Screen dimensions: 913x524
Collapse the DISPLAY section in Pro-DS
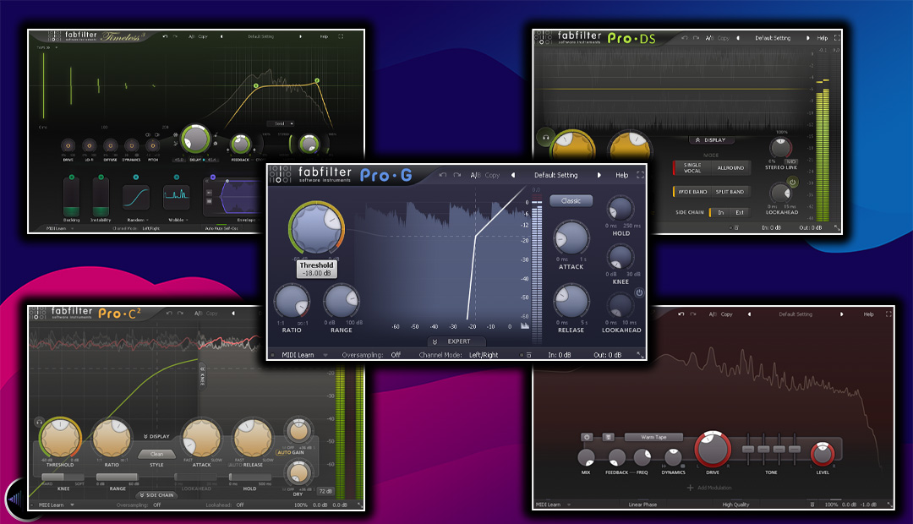click(x=711, y=140)
